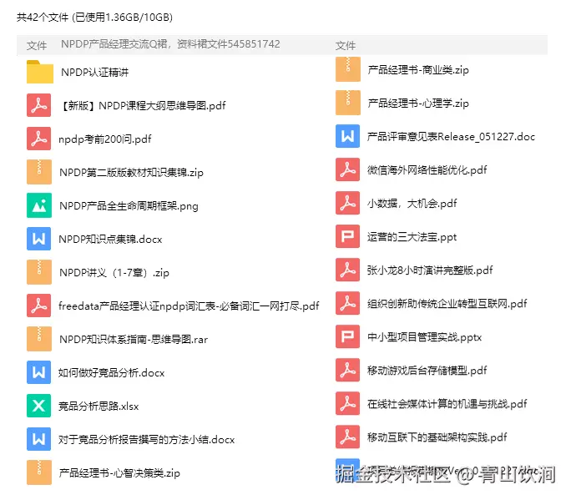Viewport: 571px width, 500px height.
Task: Click the Word icon for 如何做好竞品分析.docx
Action: [39, 372]
